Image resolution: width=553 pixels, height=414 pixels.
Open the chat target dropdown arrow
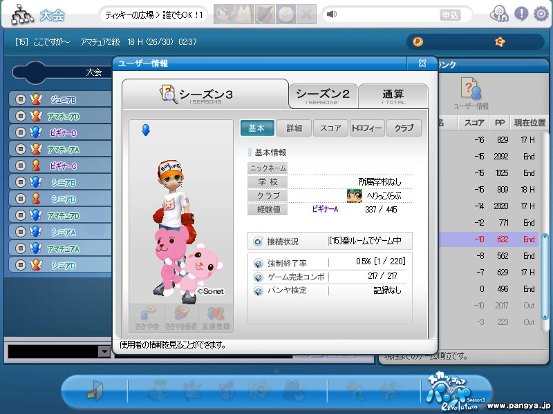coord(104,351)
